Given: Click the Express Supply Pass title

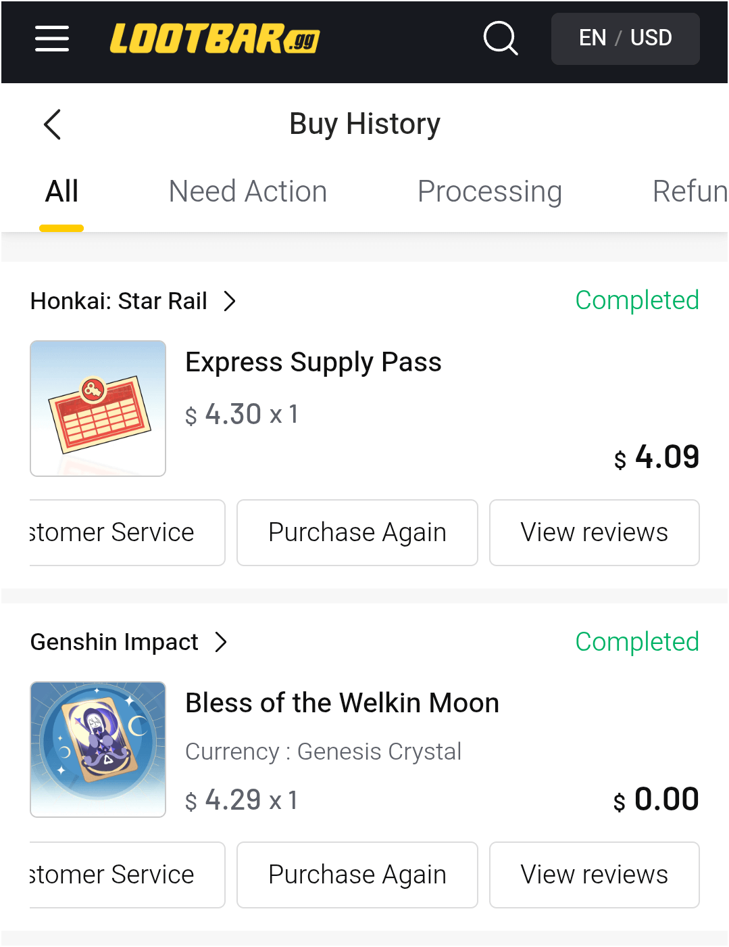Looking at the screenshot, I should point(313,363).
